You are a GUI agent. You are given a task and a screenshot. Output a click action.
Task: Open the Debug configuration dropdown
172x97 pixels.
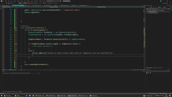(20, 3)
